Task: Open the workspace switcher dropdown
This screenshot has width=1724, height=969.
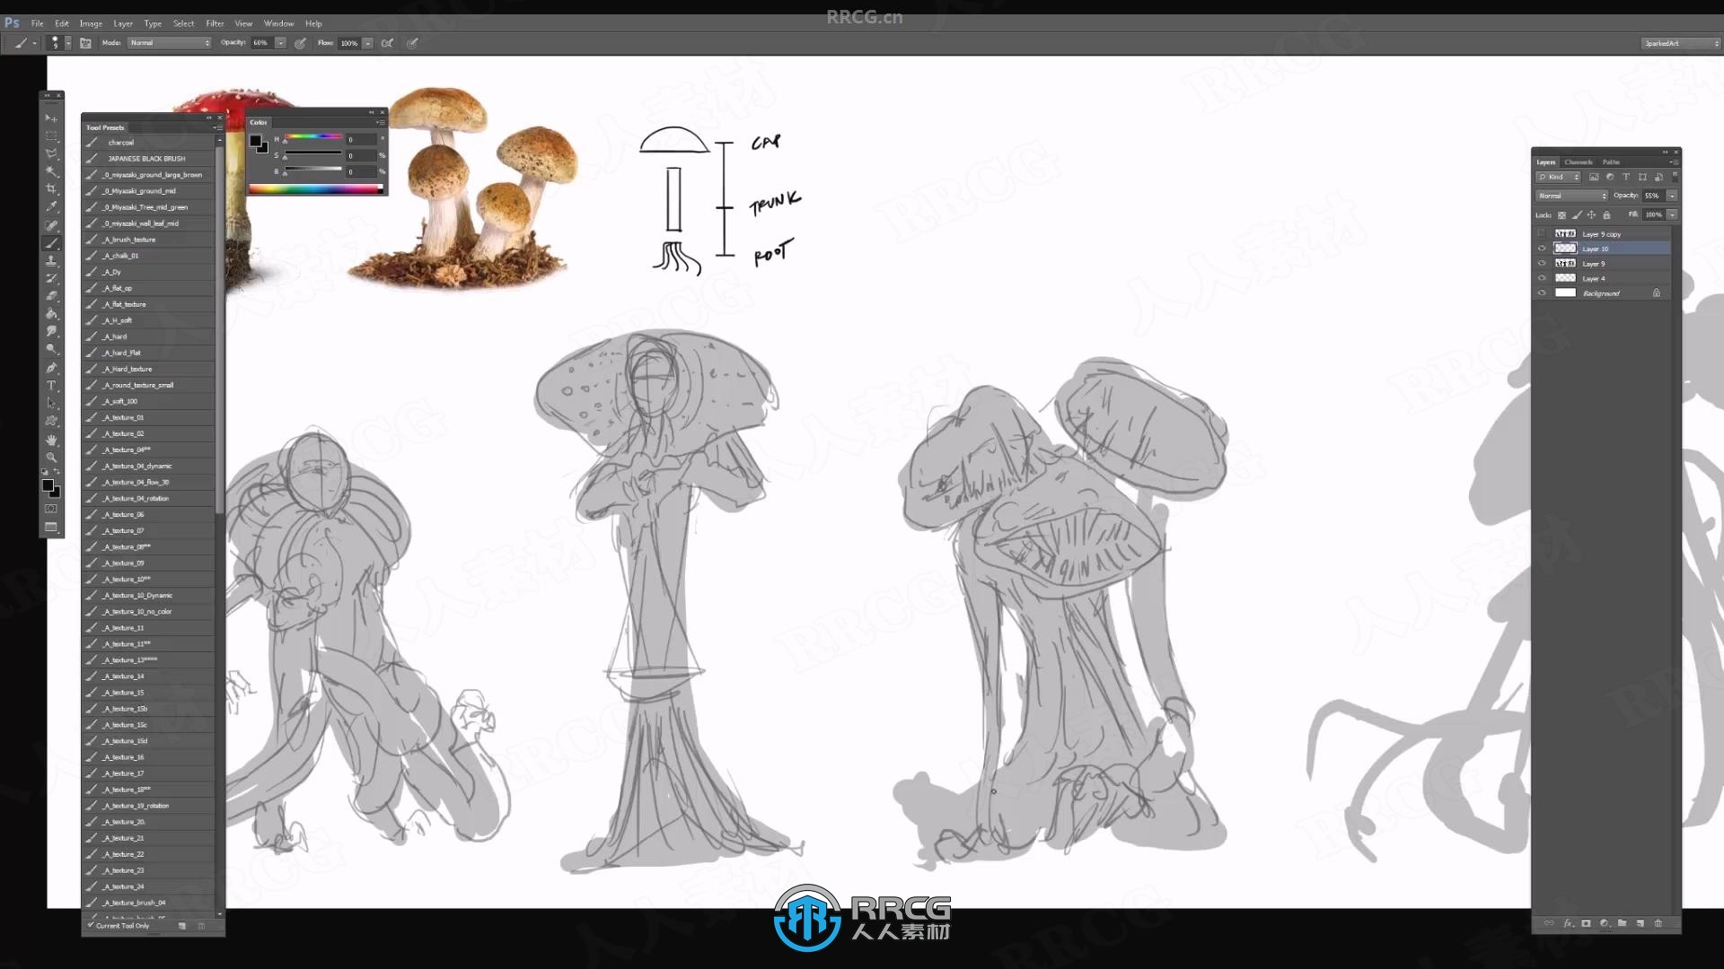Action: (1680, 43)
